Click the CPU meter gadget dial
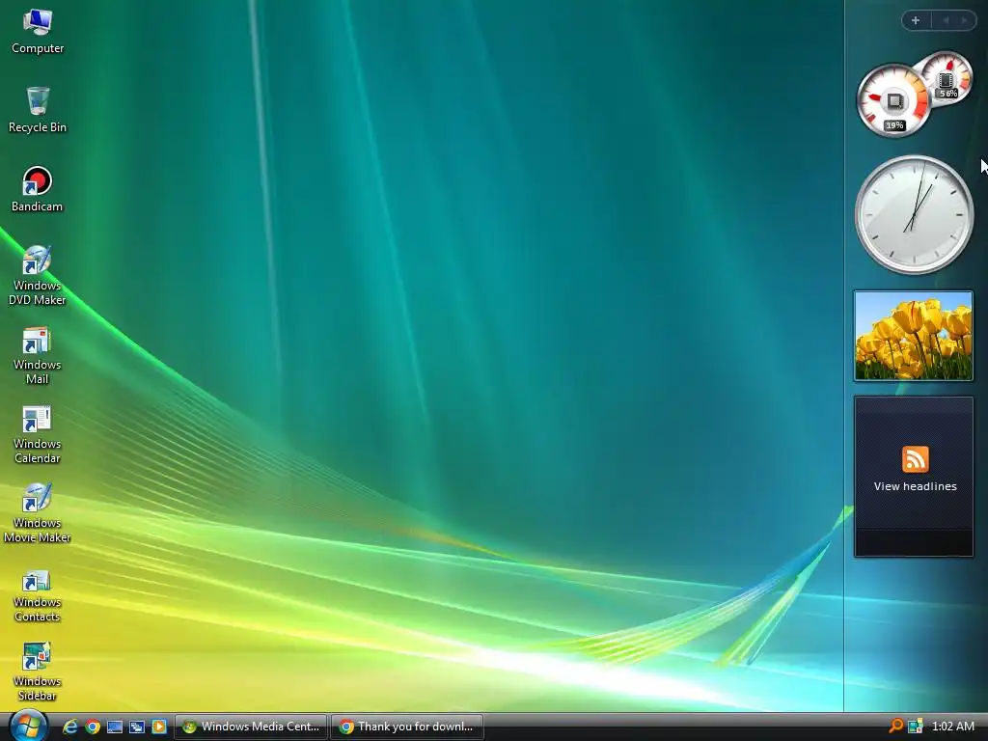Viewport: 988px width, 741px height. [x=892, y=100]
